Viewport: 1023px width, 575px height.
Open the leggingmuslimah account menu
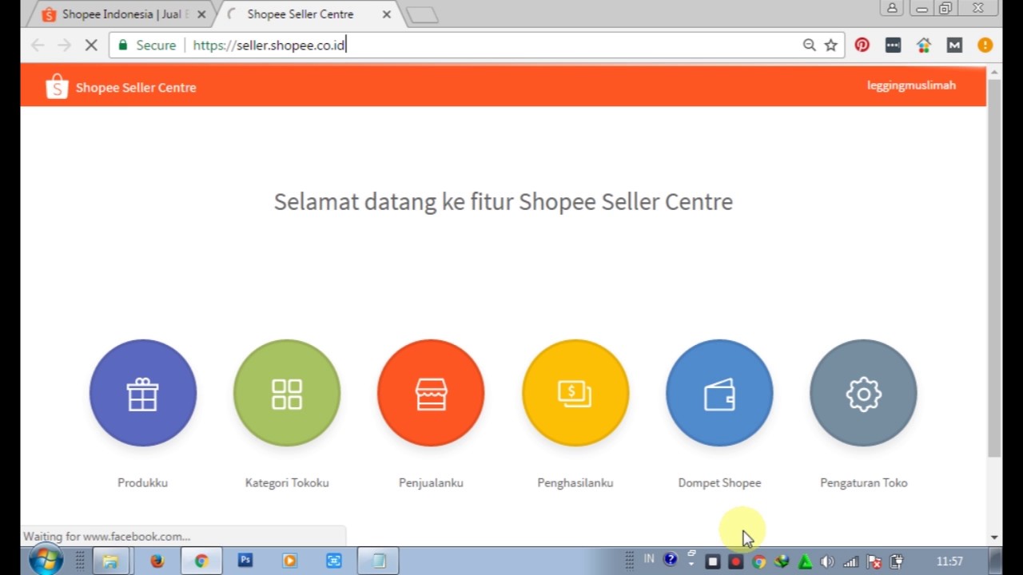click(x=911, y=85)
